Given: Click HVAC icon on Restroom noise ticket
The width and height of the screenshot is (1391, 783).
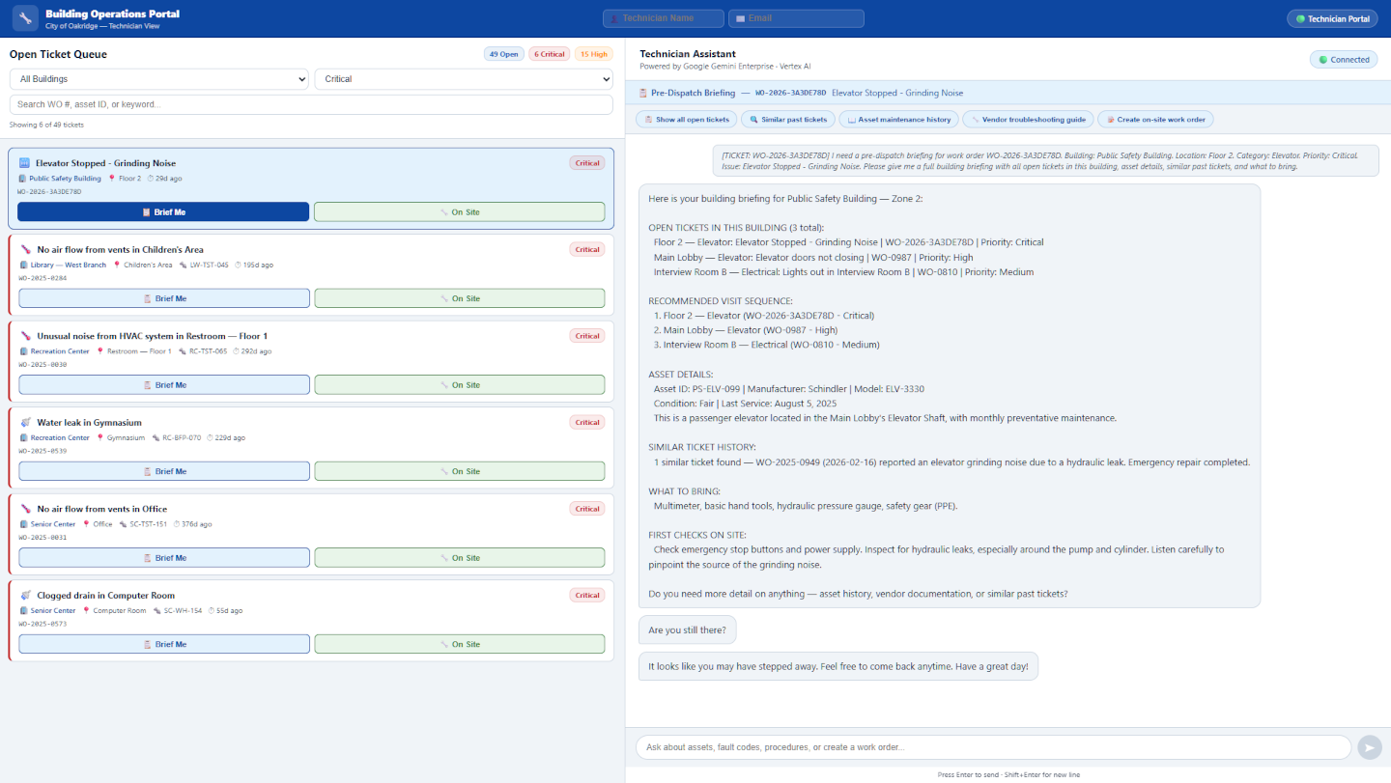Looking at the screenshot, I should tap(25, 336).
